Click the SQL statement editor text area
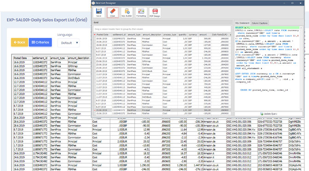This screenshot has width=309, height=171. point(267,68)
